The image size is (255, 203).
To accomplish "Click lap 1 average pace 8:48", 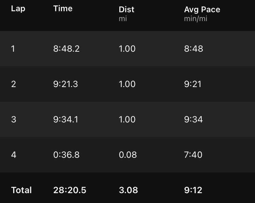I will (x=193, y=49).
